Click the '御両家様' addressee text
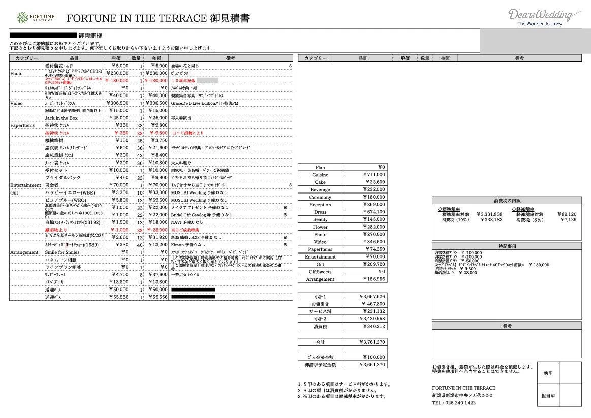The width and height of the screenshot is (591, 418). [90, 35]
